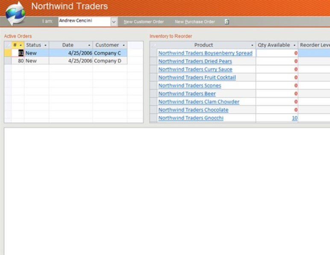
Task: Click New Purchase Order
Action: [x=195, y=22]
